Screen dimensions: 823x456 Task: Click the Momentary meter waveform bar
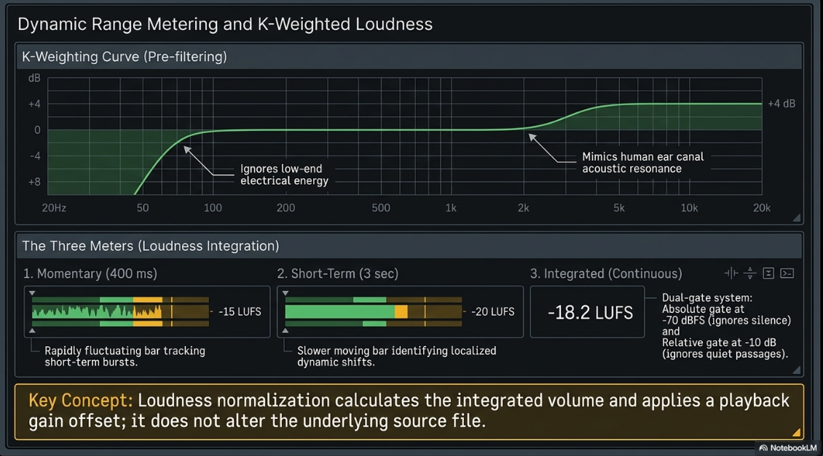coord(120,312)
